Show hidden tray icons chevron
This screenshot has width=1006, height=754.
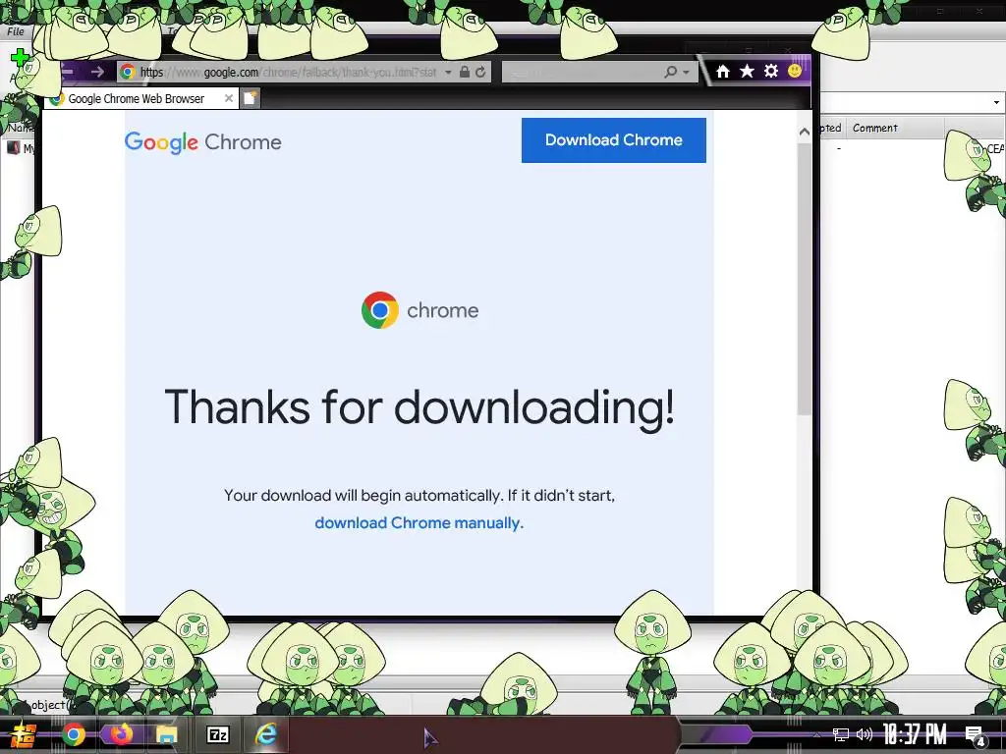pyautogui.click(x=816, y=734)
